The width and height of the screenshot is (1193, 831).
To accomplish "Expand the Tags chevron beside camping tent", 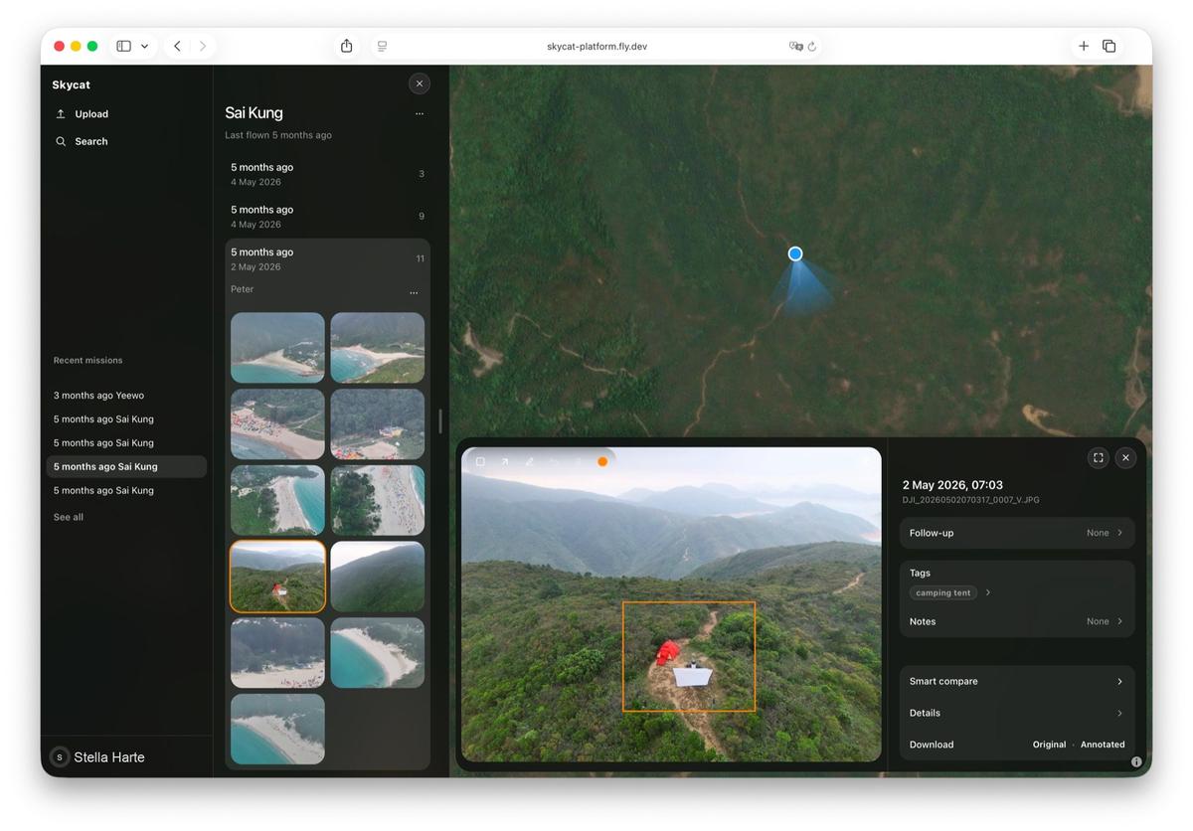I will (x=988, y=593).
